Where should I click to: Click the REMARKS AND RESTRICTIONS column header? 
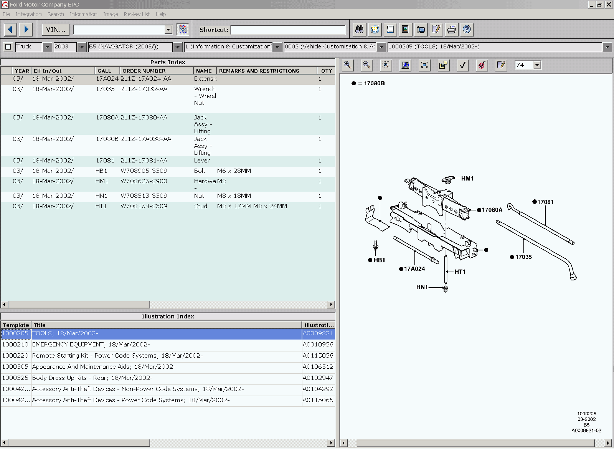pos(267,71)
